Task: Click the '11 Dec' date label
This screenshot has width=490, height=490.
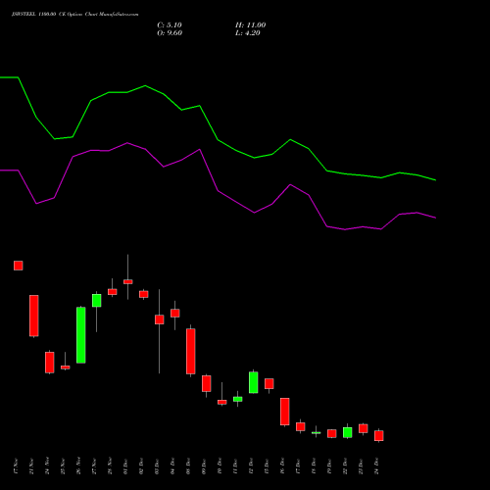Action: 235,466
